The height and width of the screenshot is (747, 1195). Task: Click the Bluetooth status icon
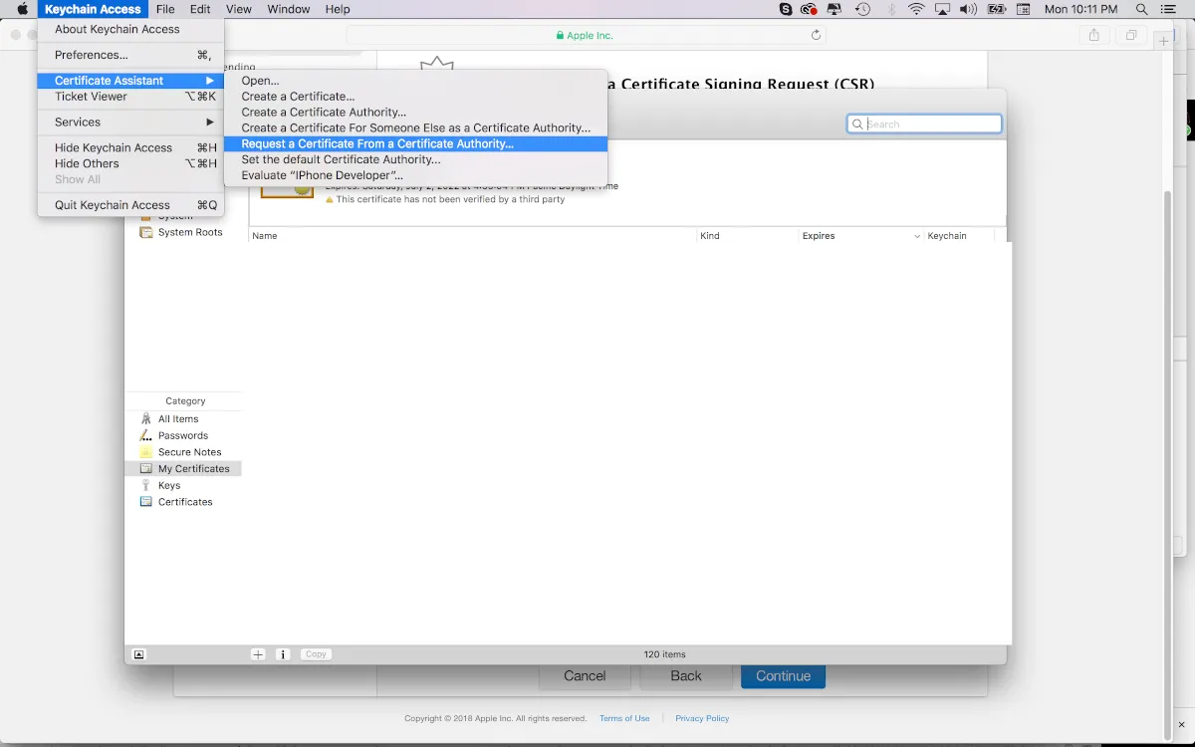891,9
